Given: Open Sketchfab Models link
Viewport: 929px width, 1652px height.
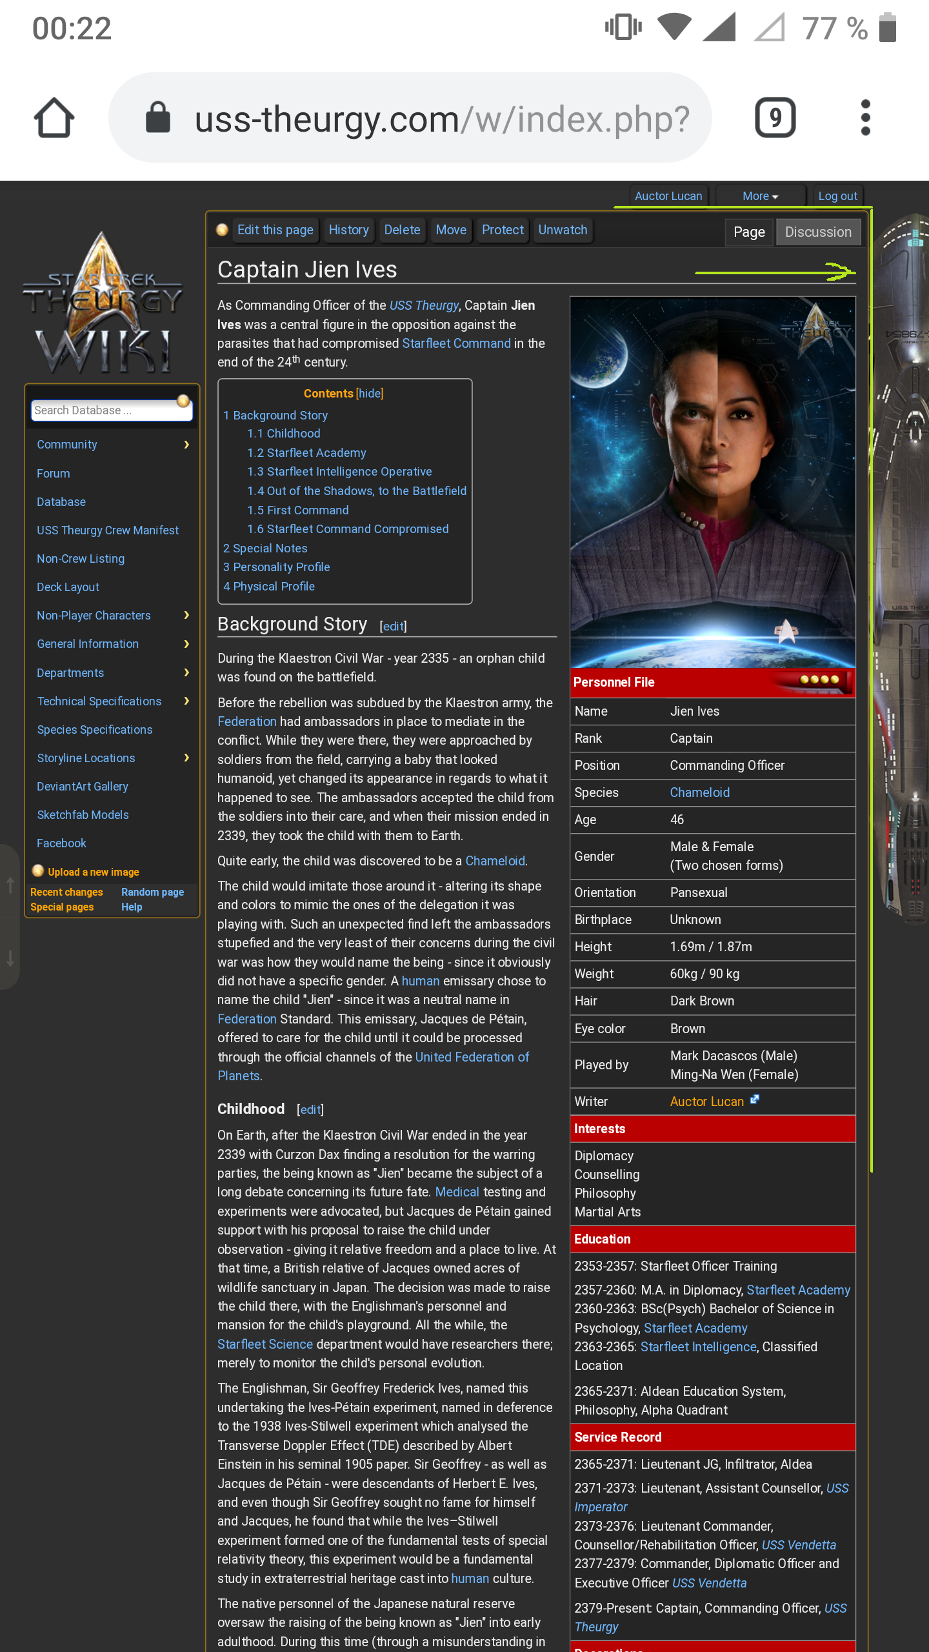Looking at the screenshot, I should 83,815.
